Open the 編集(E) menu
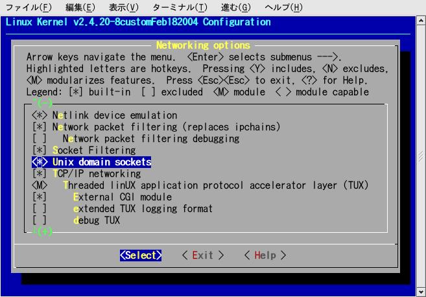This screenshot has height=297, width=426. pyautogui.click(x=80, y=7)
